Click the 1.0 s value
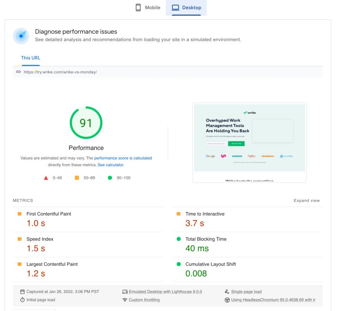 [36, 223]
